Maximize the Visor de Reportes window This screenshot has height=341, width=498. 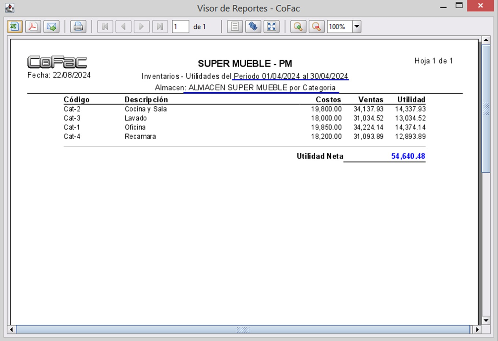[459, 5]
